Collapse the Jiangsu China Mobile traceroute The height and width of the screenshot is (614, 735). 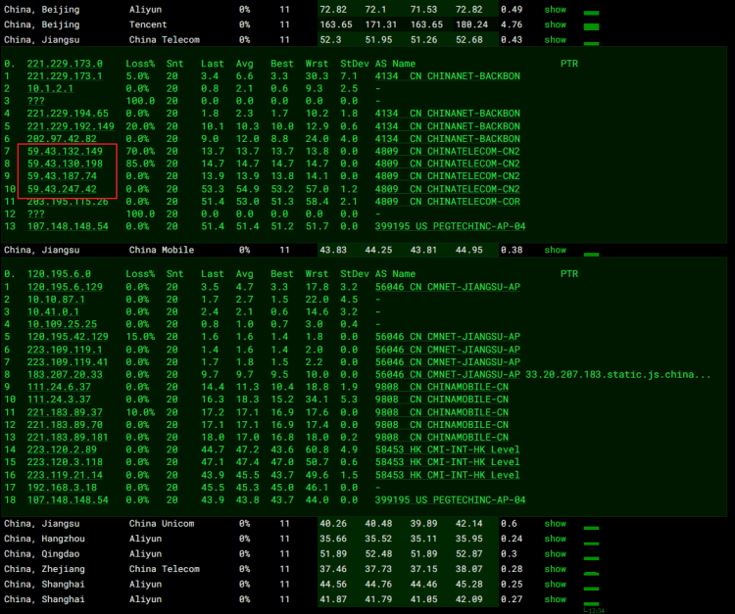point(556,250)
